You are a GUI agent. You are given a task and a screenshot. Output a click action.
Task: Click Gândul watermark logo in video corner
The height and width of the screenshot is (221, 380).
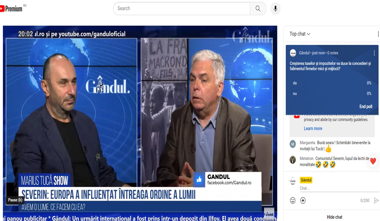[269, 213]
